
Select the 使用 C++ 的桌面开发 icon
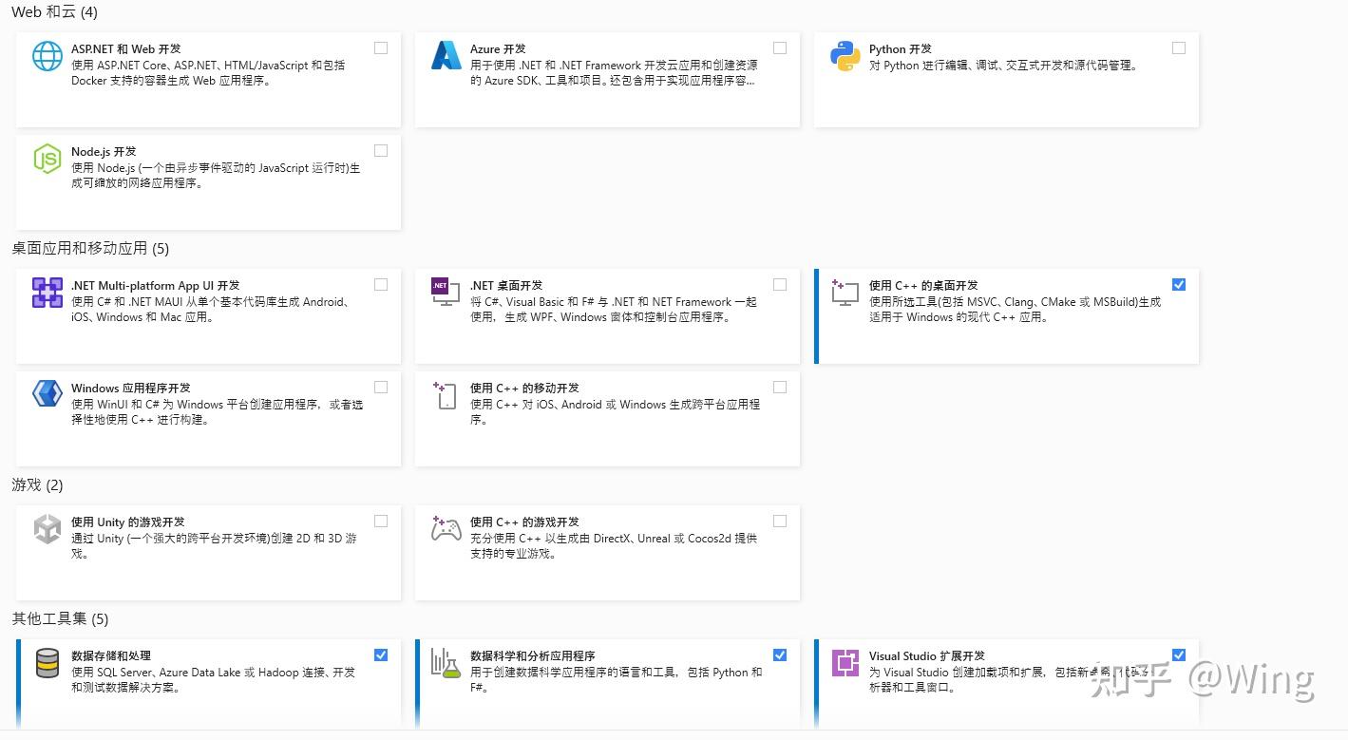pyautogui.click(x=844, y=294)
